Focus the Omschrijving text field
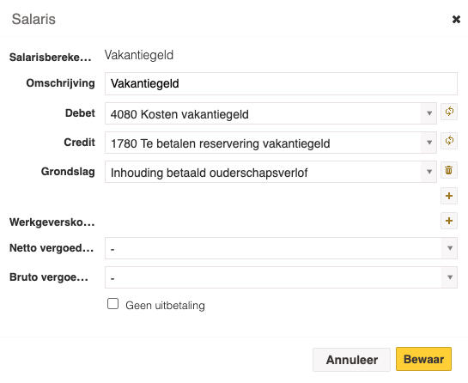 point(281,83)
